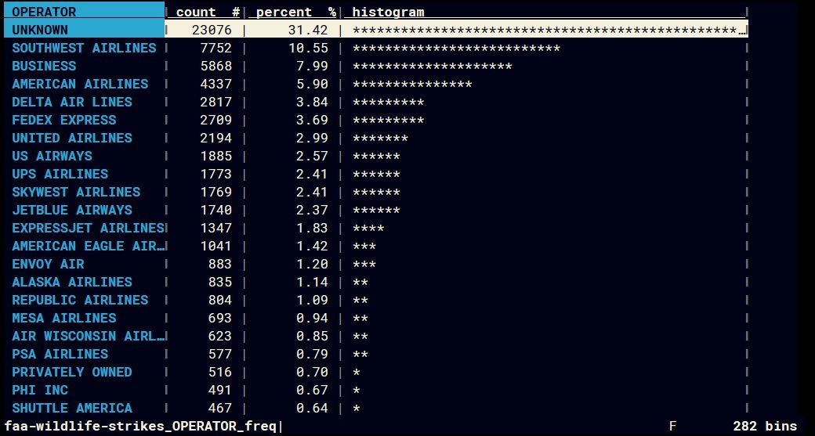Select the AMERICAN EAGLE AIR… row

(x=376, y=246)
